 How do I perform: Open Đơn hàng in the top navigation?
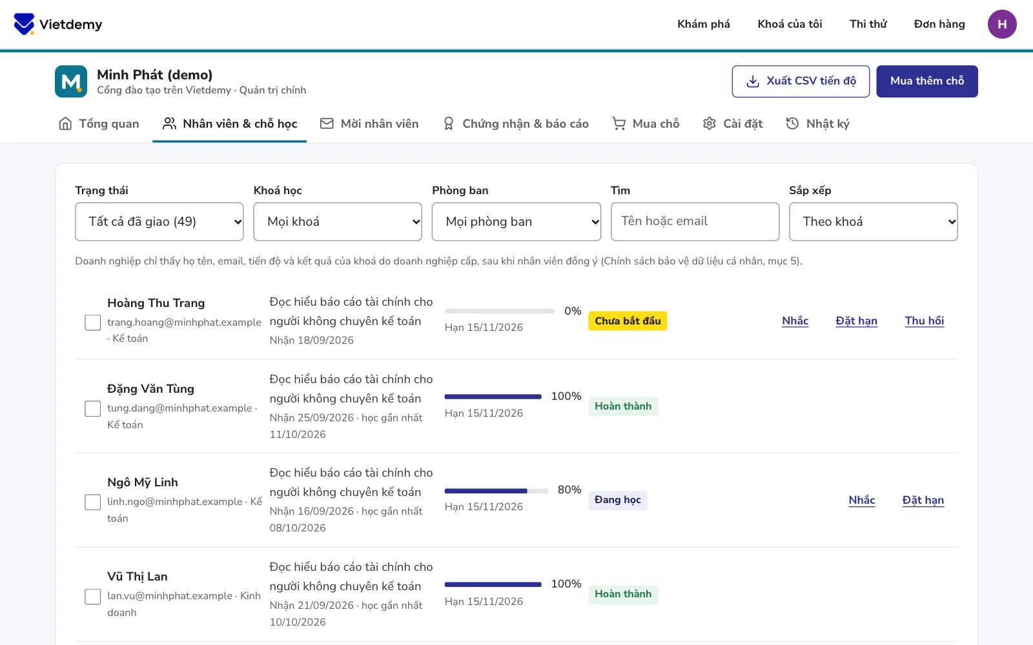(939, 25)
